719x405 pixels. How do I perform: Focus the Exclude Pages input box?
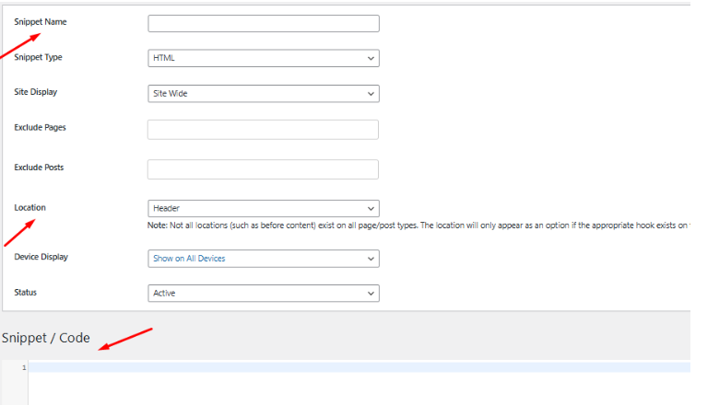click(x=263, y=129)
